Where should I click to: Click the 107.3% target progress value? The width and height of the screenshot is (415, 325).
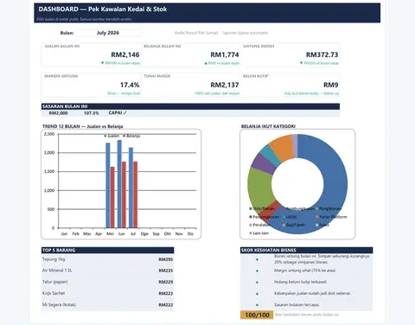[92, 113]
